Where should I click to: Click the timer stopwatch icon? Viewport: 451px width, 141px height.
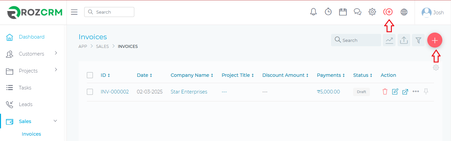tap(328, 12)
